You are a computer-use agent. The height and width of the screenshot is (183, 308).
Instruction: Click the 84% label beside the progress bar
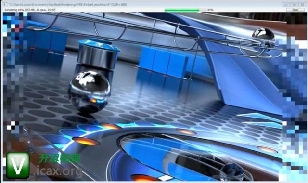[x=210, y=10]
